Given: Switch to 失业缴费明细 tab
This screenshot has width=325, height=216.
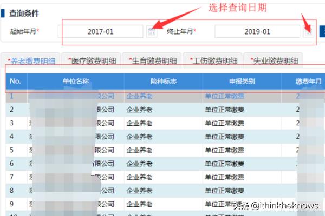Looking at the screenshot, I should pos(274,60).
